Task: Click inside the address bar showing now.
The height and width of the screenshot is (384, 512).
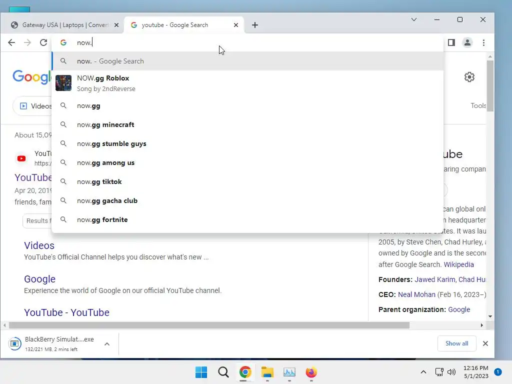Action: point(248,42)
